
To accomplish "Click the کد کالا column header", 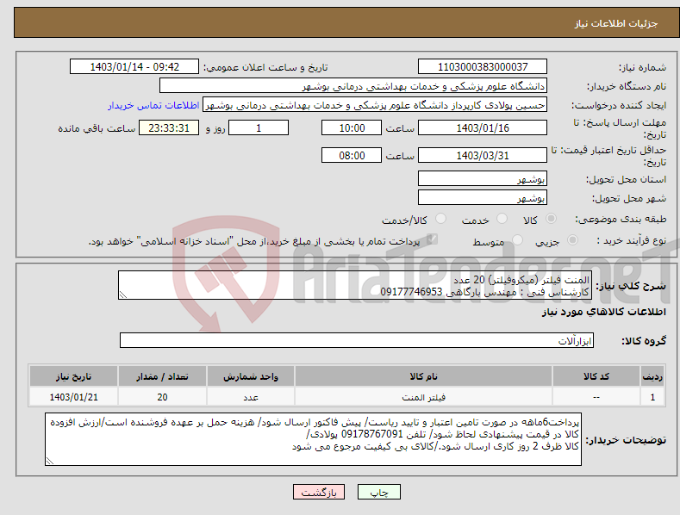I will click(x=596, y=376).
